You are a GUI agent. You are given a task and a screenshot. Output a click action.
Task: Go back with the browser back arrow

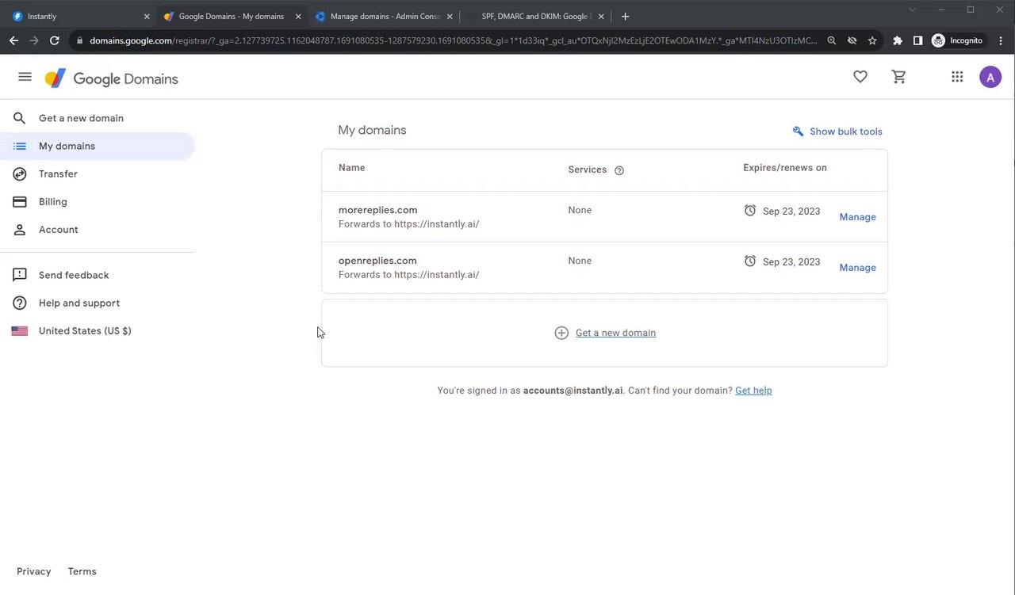14,40
